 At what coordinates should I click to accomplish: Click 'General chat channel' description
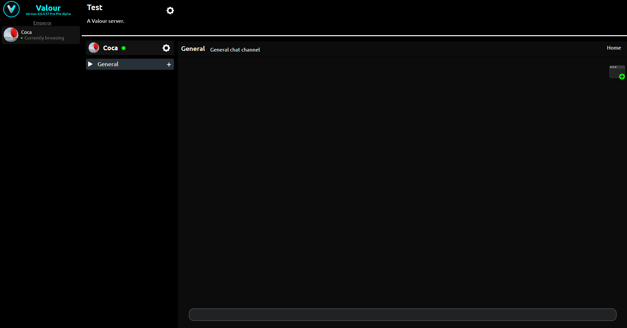[235, 50]
